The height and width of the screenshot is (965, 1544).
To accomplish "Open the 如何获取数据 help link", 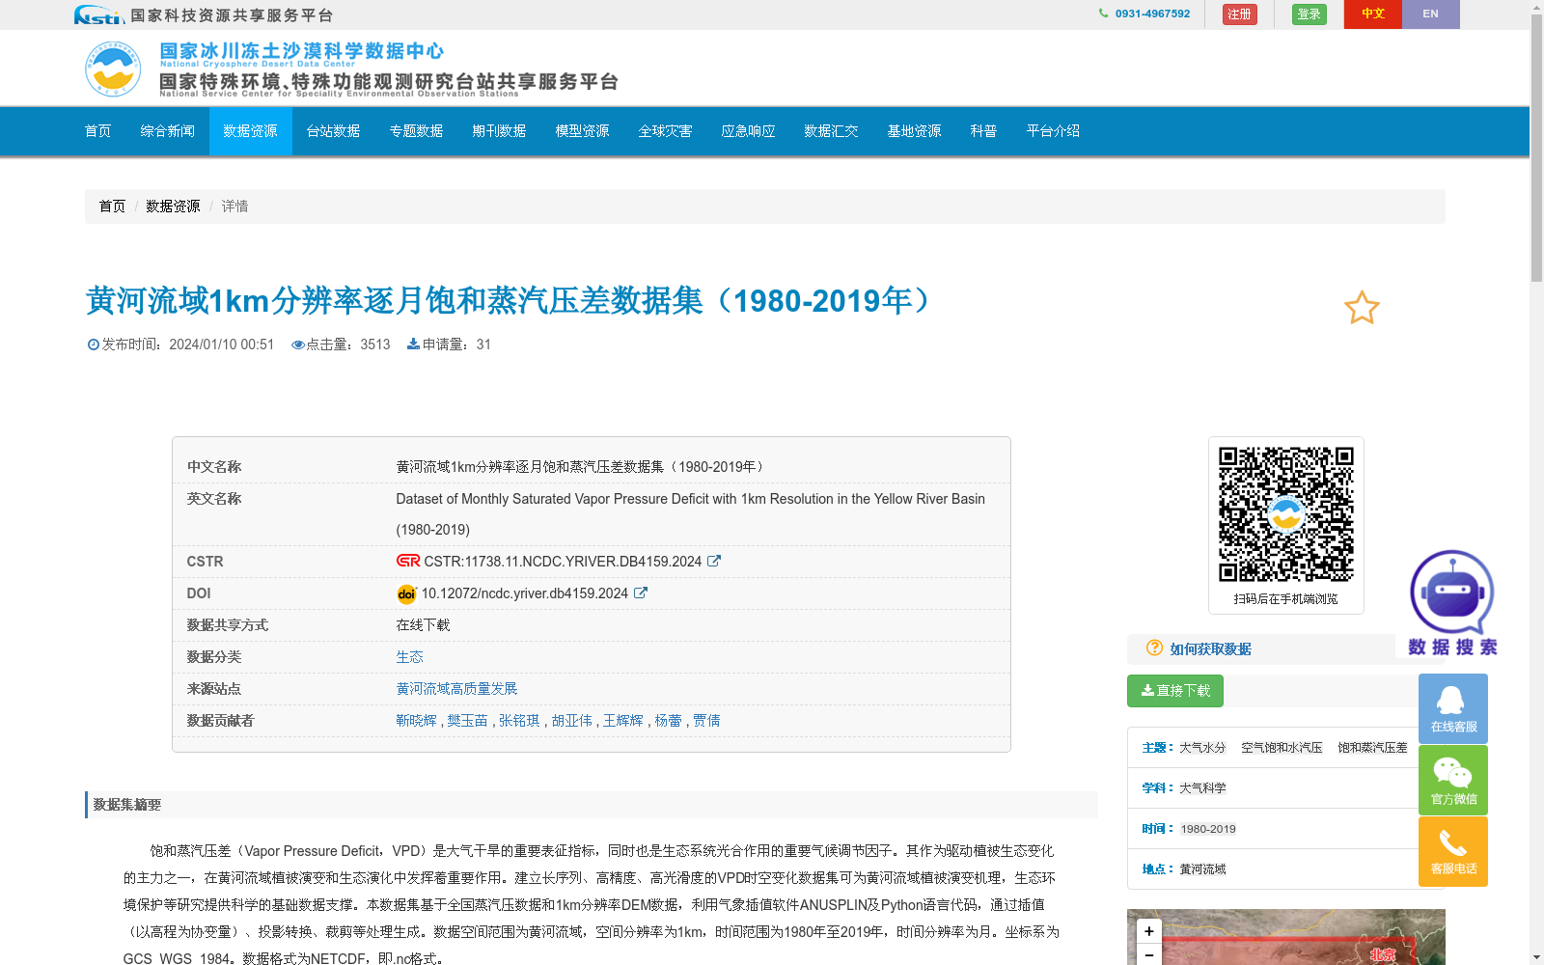I will (1210, 649).
